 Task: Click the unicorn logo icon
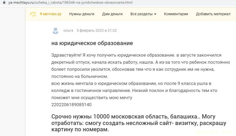coord(33,14)
